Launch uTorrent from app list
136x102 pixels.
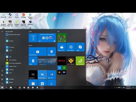[16, 41]
